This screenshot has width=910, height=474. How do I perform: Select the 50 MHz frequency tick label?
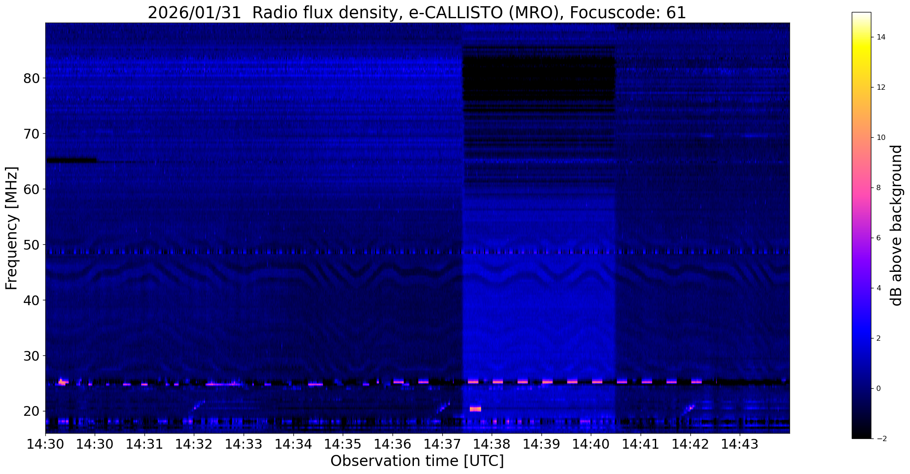point(32,245)
